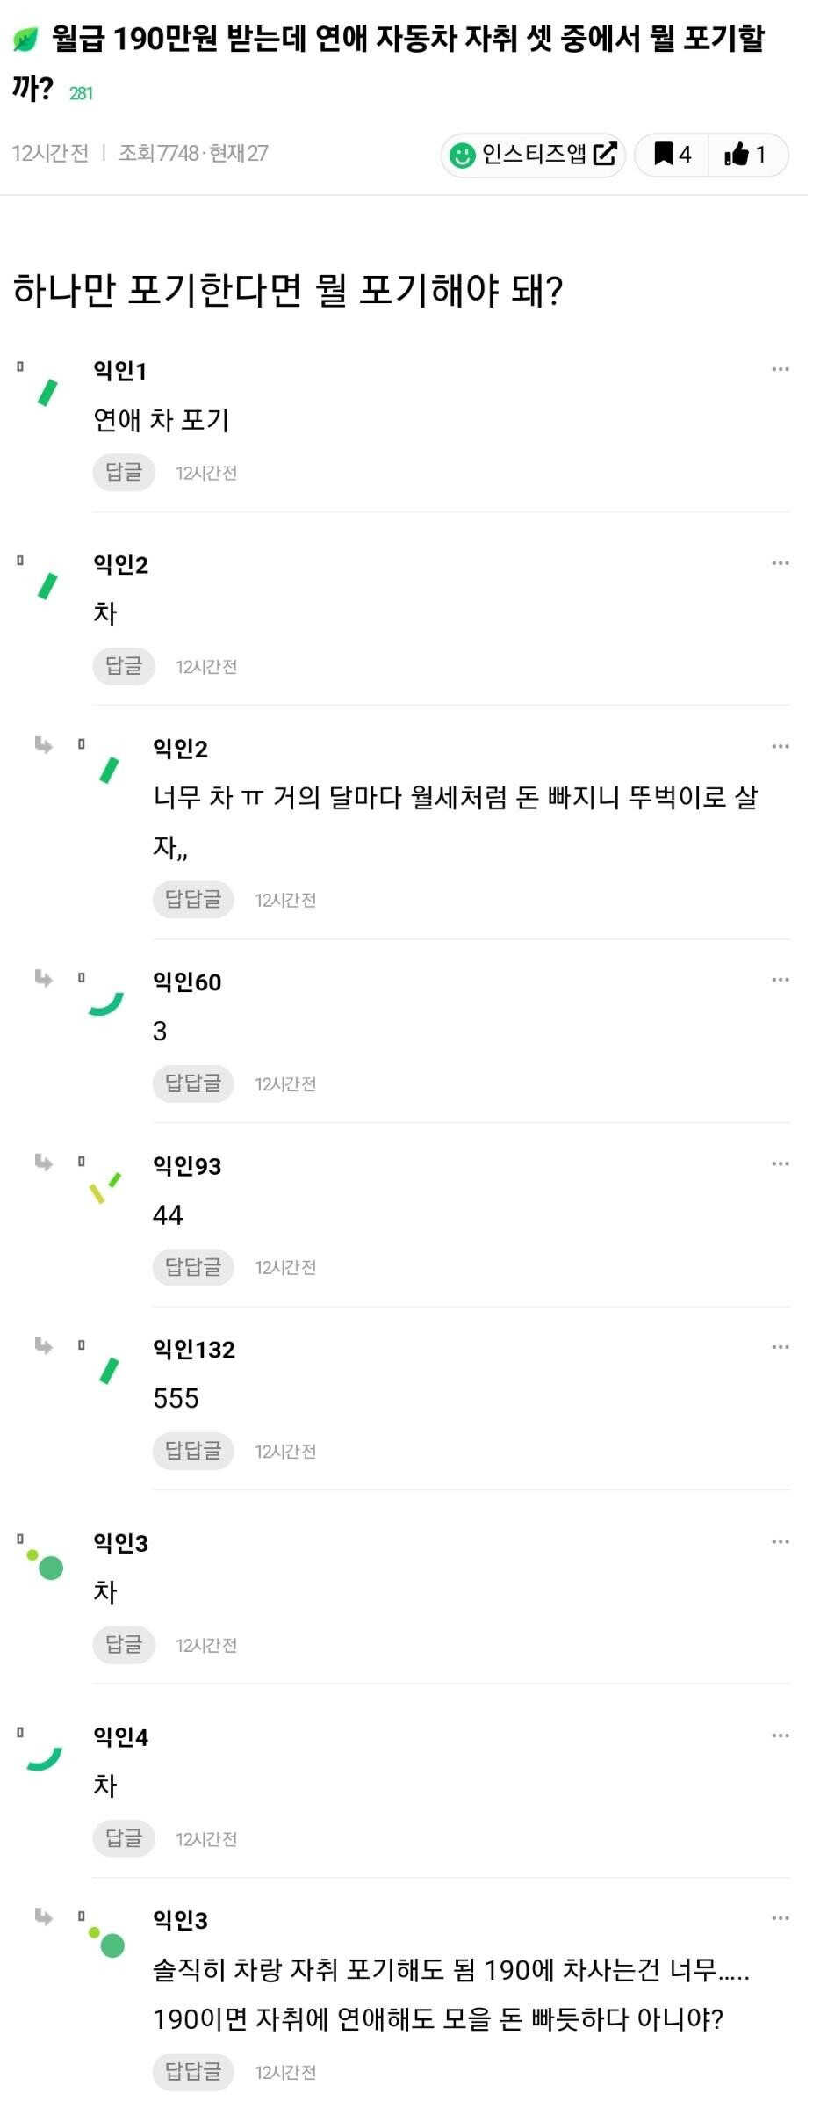Viewport: 813px width, 2101px height.
Task: Open more options for 익인1's comment
Action: (x=780, y=369)
